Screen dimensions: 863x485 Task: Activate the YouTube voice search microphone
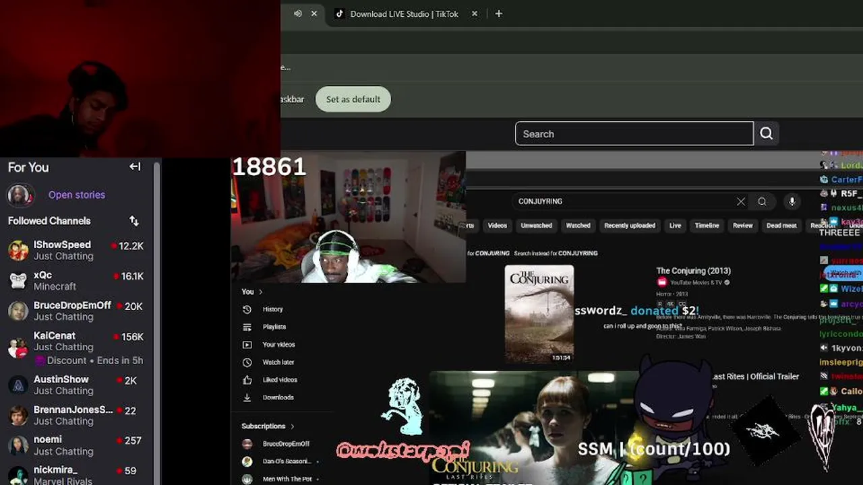click(792, 201)
